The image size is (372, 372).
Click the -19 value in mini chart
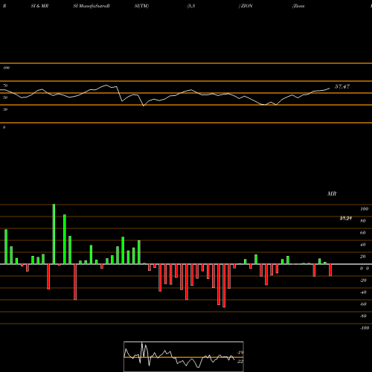click(x=240, y=353)
